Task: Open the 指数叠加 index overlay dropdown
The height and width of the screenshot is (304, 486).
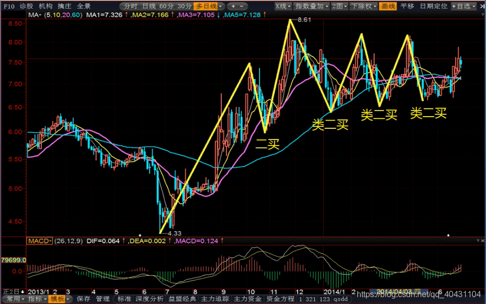Action: (311, 6)
